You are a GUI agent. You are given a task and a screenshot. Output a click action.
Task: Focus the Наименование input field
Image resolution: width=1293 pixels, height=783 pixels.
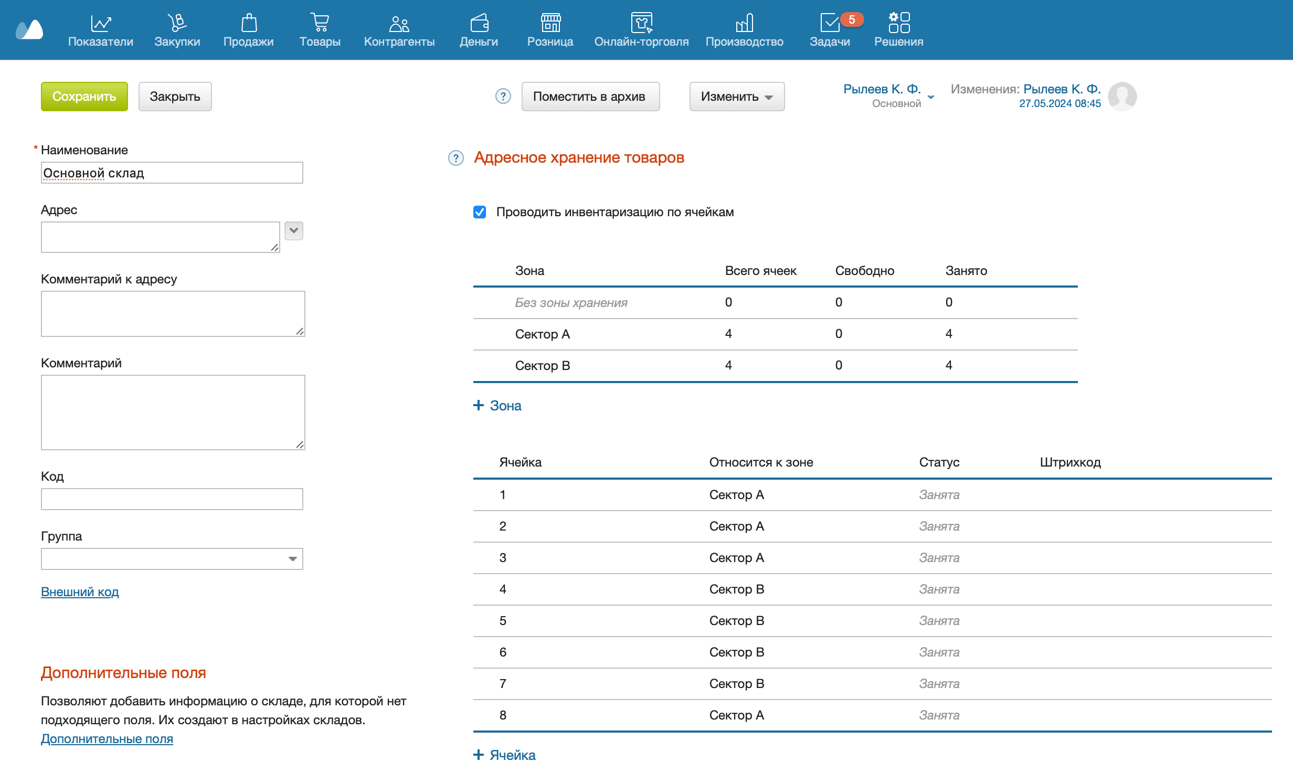[x=172, y=173]
